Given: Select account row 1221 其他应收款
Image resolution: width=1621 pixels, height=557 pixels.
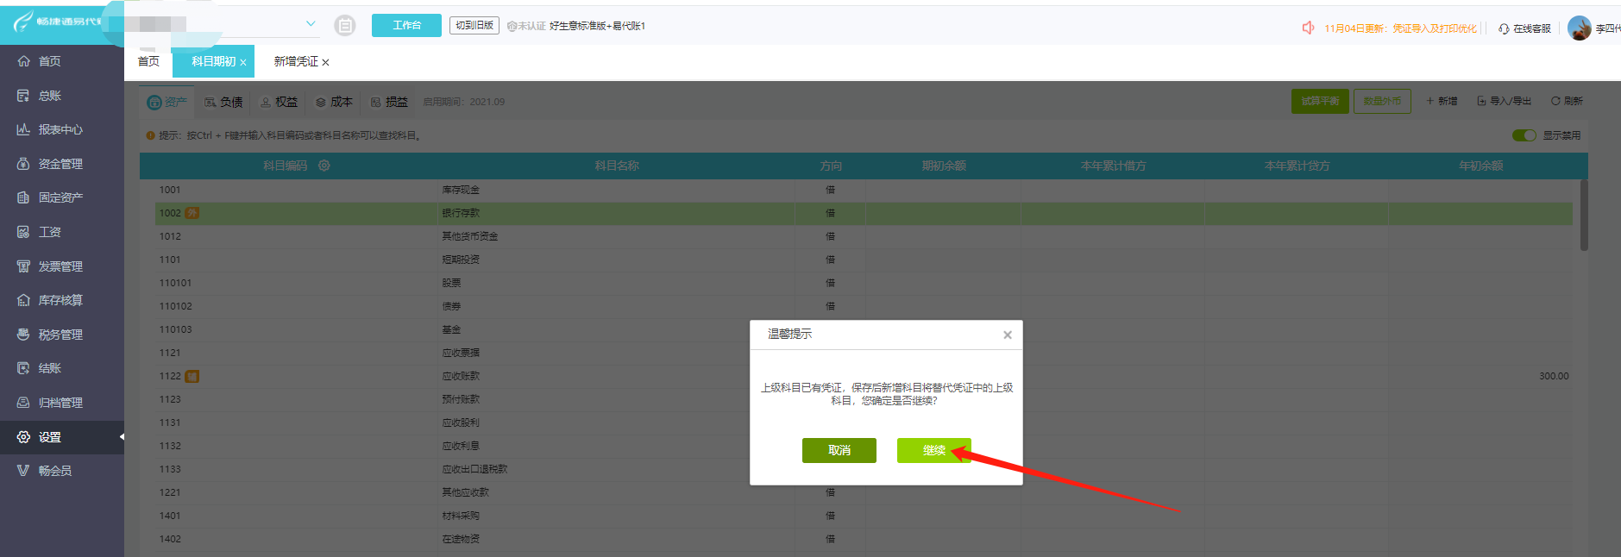Looking at the screenshot, I should click(864, 492).
